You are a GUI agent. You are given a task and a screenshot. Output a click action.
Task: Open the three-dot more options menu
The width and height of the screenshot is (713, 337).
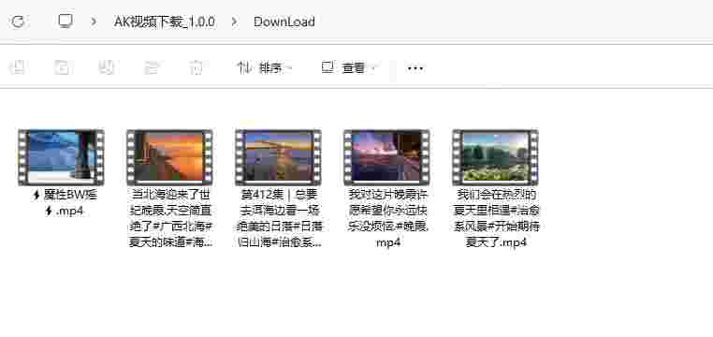click(x=415, y=68)
